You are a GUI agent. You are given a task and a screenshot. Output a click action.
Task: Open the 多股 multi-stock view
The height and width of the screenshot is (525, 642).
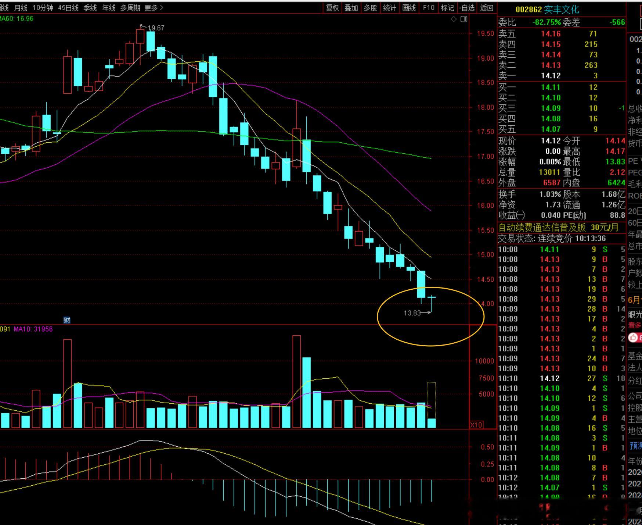click(x=370, y=8)
